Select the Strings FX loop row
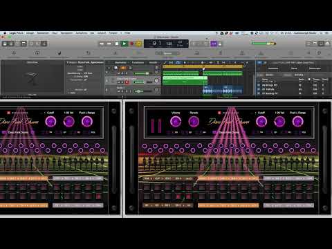The image size is (332, 249). (294, 85)
